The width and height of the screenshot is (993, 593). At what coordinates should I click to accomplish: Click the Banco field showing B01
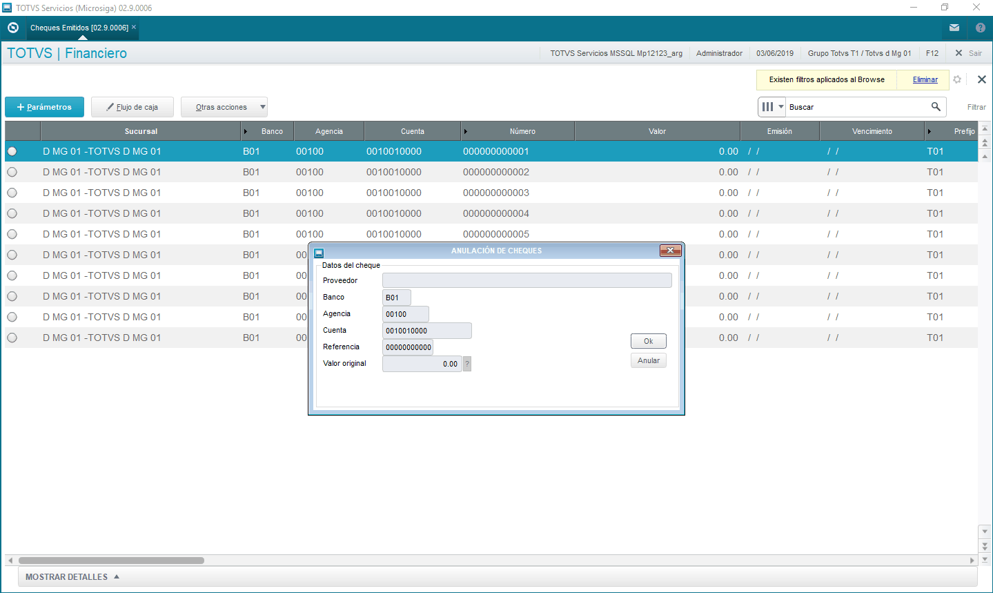click(397, 298)
